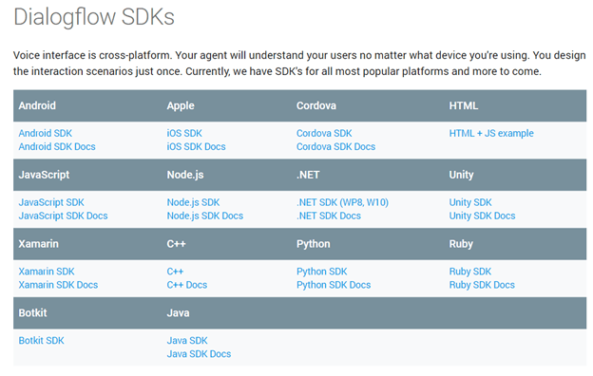Open the Unity SDK Docs link
The height and width of the screenshot is (376, 593).
coord(482,216)
